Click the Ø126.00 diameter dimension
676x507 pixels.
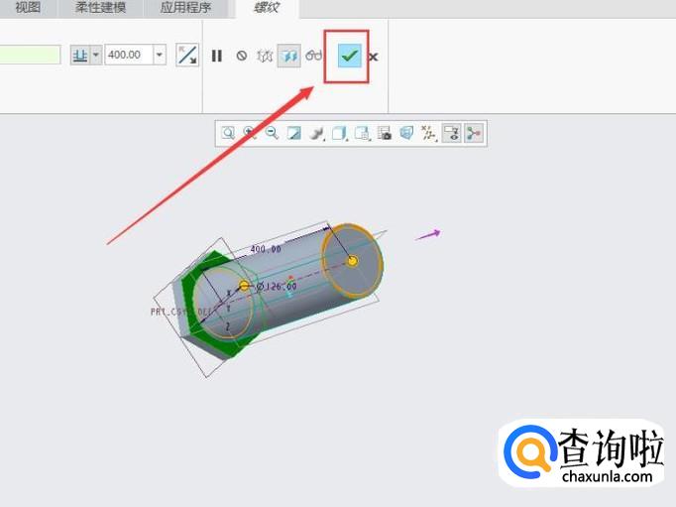277,287
